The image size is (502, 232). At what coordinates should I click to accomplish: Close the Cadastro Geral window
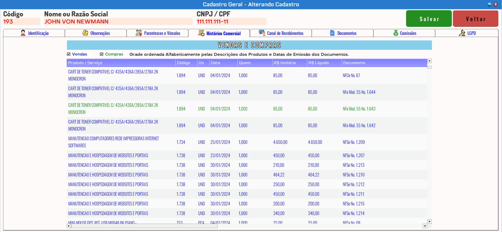(x=495, y=4)
